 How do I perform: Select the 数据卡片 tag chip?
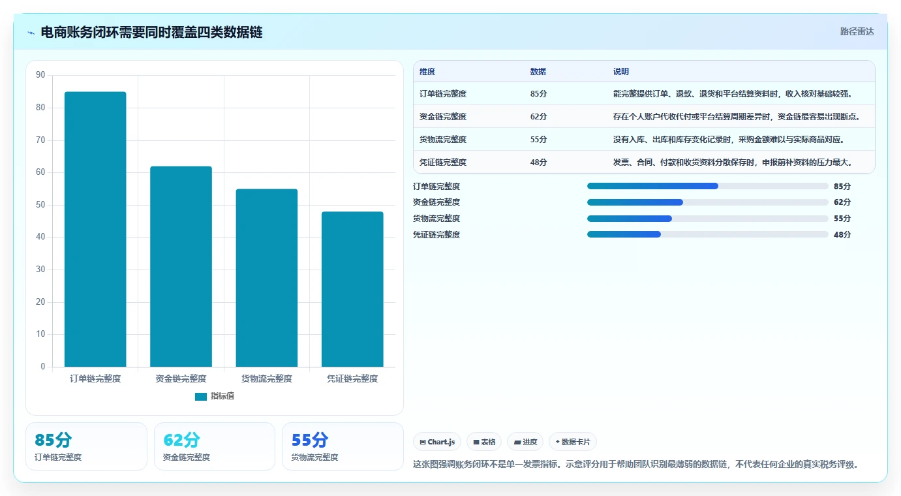click(573, 442)
